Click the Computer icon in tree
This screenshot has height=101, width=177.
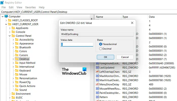pos(6,16)
